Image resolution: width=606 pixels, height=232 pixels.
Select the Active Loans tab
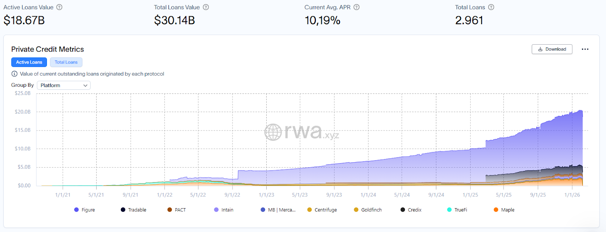point(29,62)
